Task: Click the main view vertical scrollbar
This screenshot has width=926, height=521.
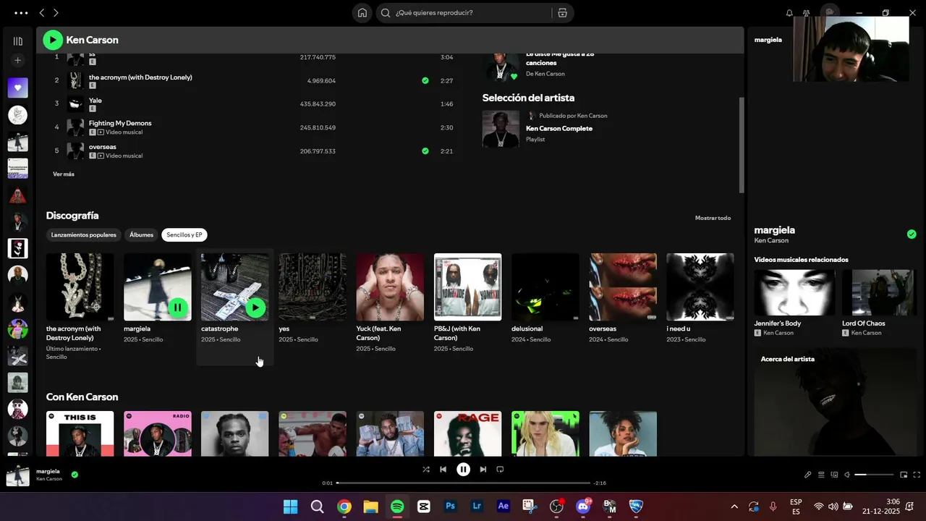Action: click(742, 145)
